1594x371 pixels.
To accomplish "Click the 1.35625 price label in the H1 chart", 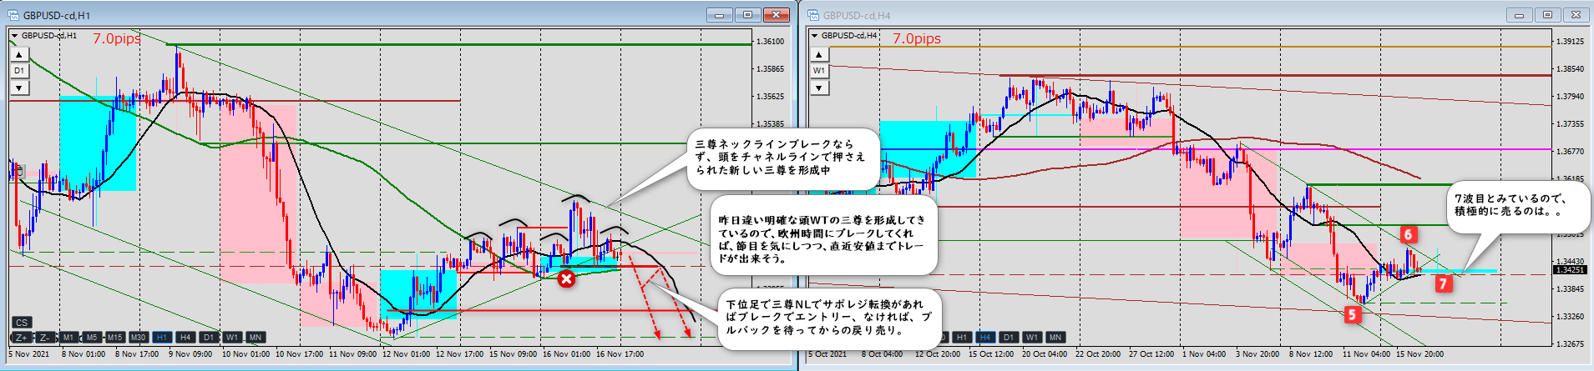I will coord(770,97).
